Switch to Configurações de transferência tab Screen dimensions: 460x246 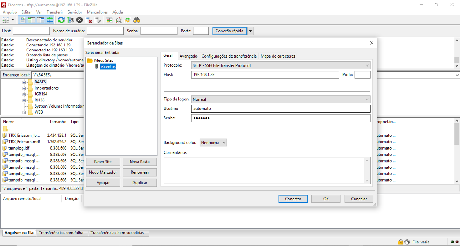229,56
